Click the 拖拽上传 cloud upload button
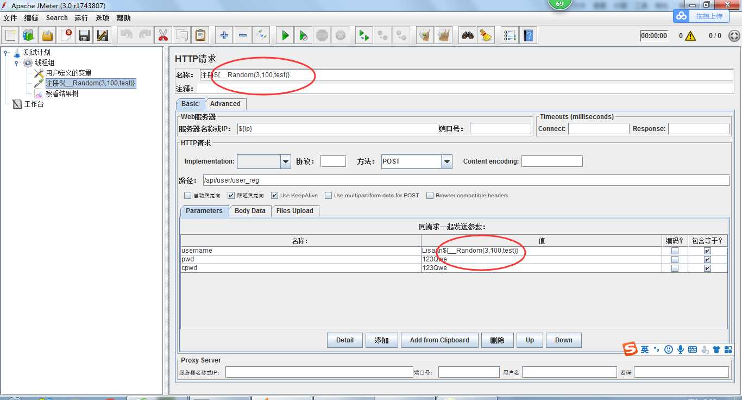This screenshot has height=400, width=742. coord(701,16)
